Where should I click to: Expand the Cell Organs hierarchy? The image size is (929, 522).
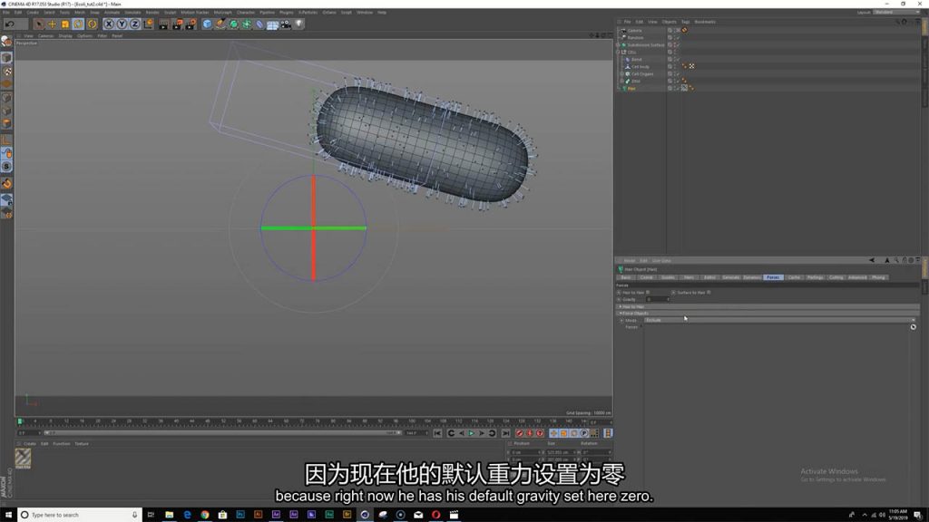(x=621, y=74)
